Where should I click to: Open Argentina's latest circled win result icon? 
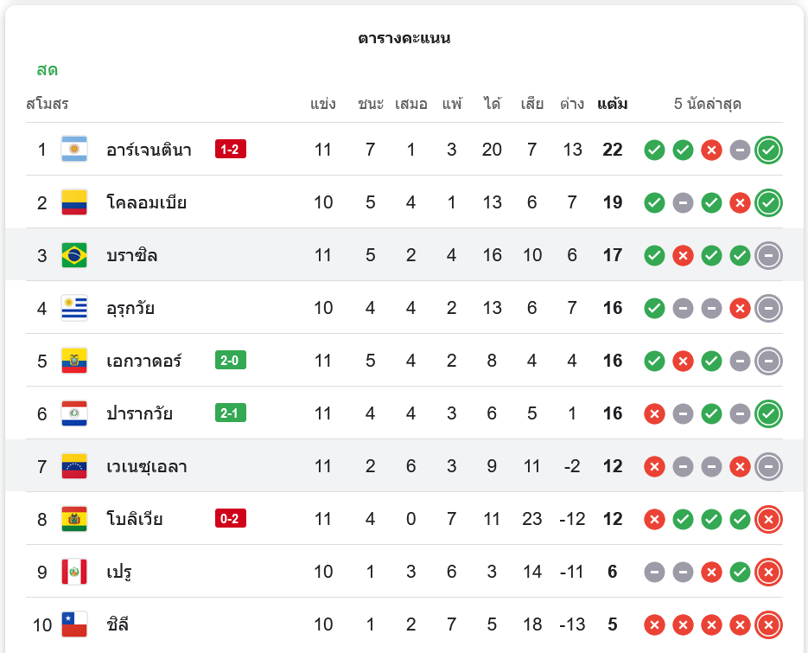pos(768,150)
